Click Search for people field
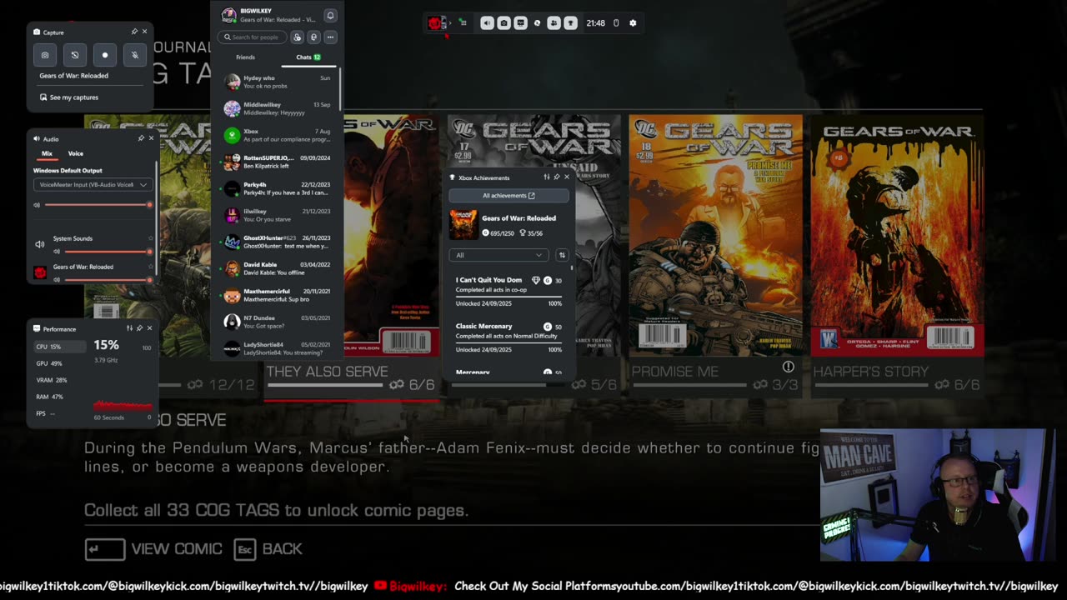This screenshot has width=1067, height=600. point(252,37)
